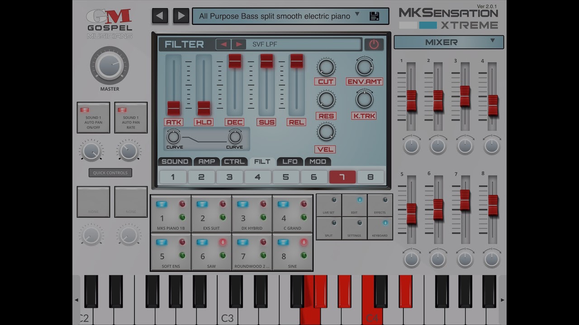Shift keyboard left with arrow
The height and width of the screenshot is (325, 579).
coord(76,300)
